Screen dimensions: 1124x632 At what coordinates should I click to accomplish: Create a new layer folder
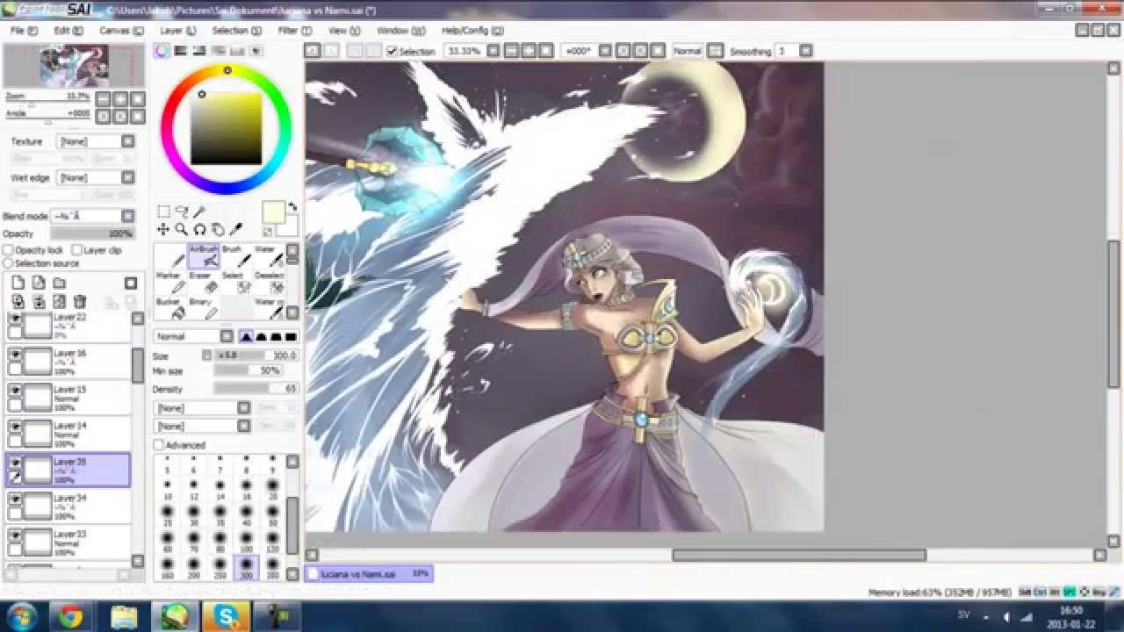coord(59,283)
